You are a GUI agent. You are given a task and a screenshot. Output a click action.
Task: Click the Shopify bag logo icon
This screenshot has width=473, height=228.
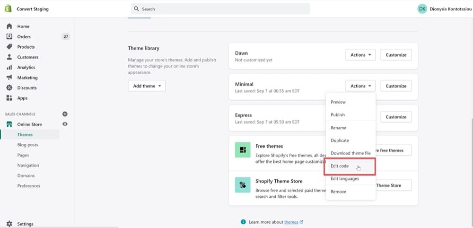pos(9,9)
